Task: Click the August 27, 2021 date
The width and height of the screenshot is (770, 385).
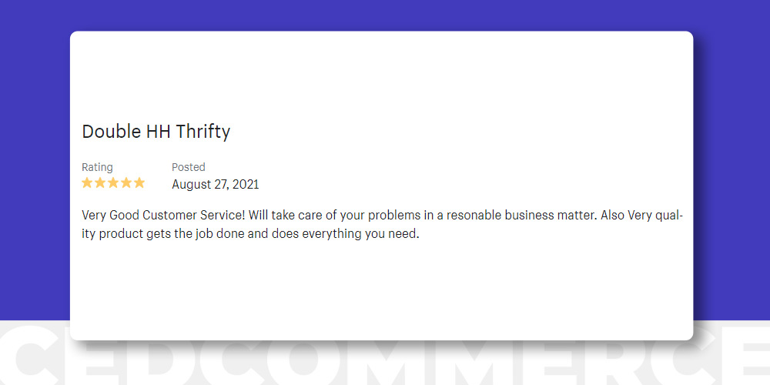Action: click(215, 185)
